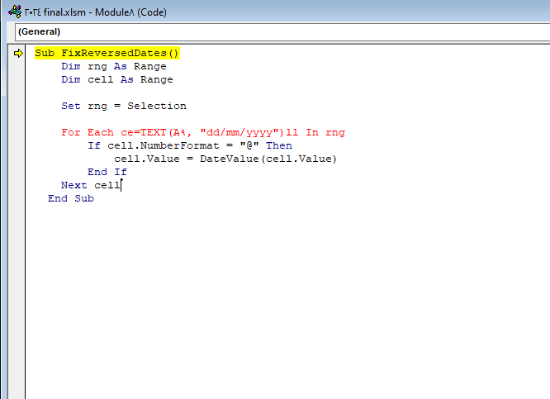The width and height of the screenshot is (550, 399).
Task: Click the highlighted Sub FixReversedDates() line
Action: pyautogui.click(x=107, y=54)
